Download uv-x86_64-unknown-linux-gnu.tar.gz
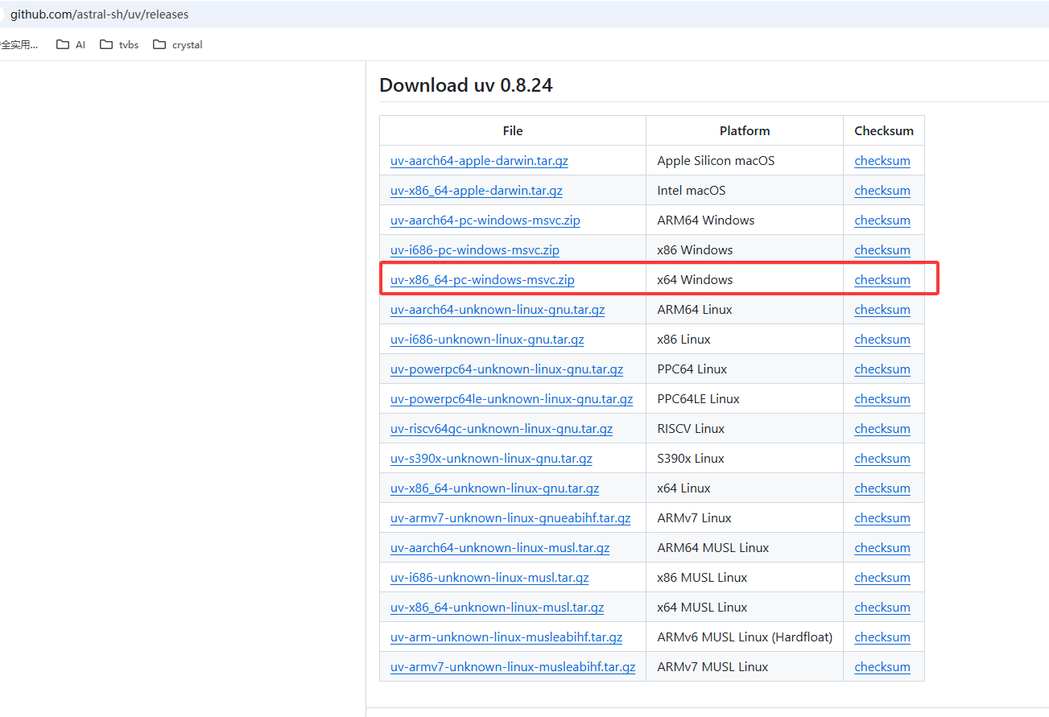1049x717 pixels. click(x=495, y=488)
